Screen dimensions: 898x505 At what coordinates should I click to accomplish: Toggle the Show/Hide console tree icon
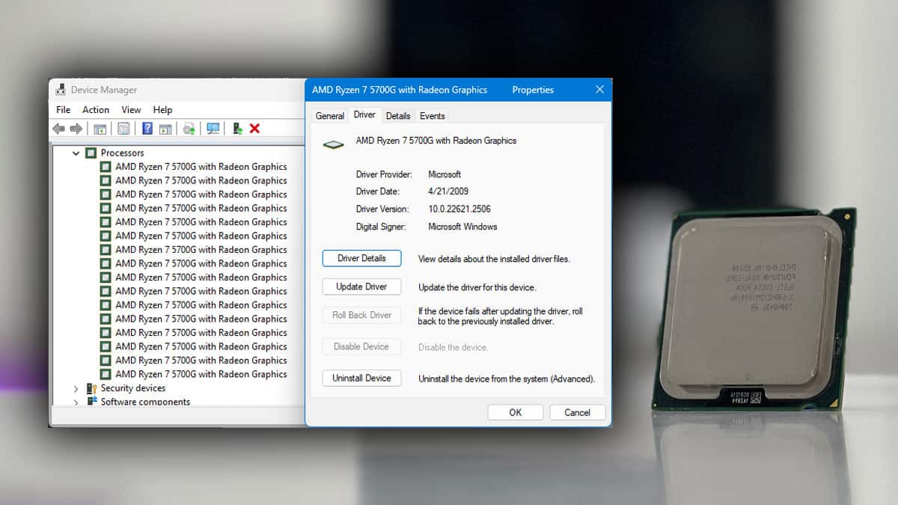click(100, 129)
